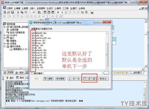Click the second panel layout icon
The height and width of the screenshot is (109, 149).
49,12
